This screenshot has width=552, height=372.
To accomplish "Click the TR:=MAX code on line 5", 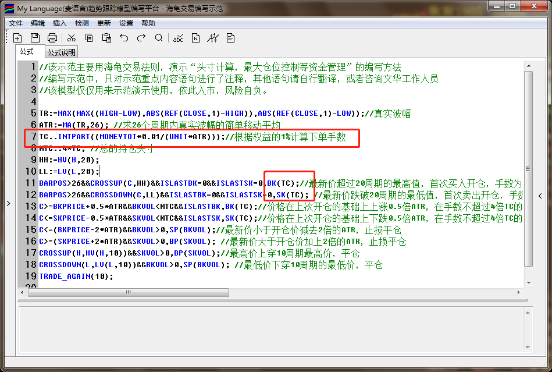I will click(x=202, y=114).
